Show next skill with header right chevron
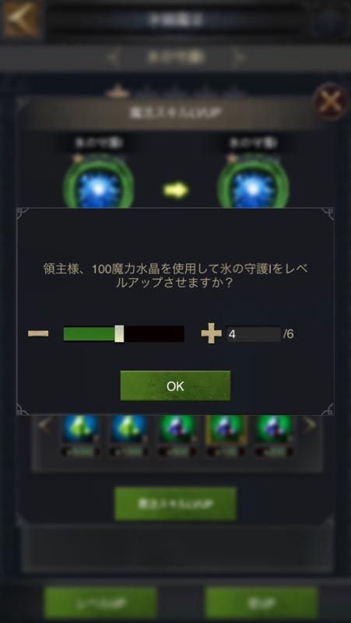351x623 pixels. pos(239,58)
